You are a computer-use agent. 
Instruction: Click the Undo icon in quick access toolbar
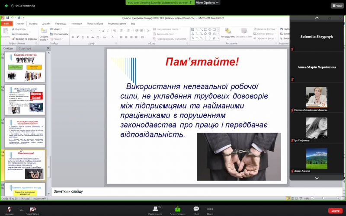[13, 18]
